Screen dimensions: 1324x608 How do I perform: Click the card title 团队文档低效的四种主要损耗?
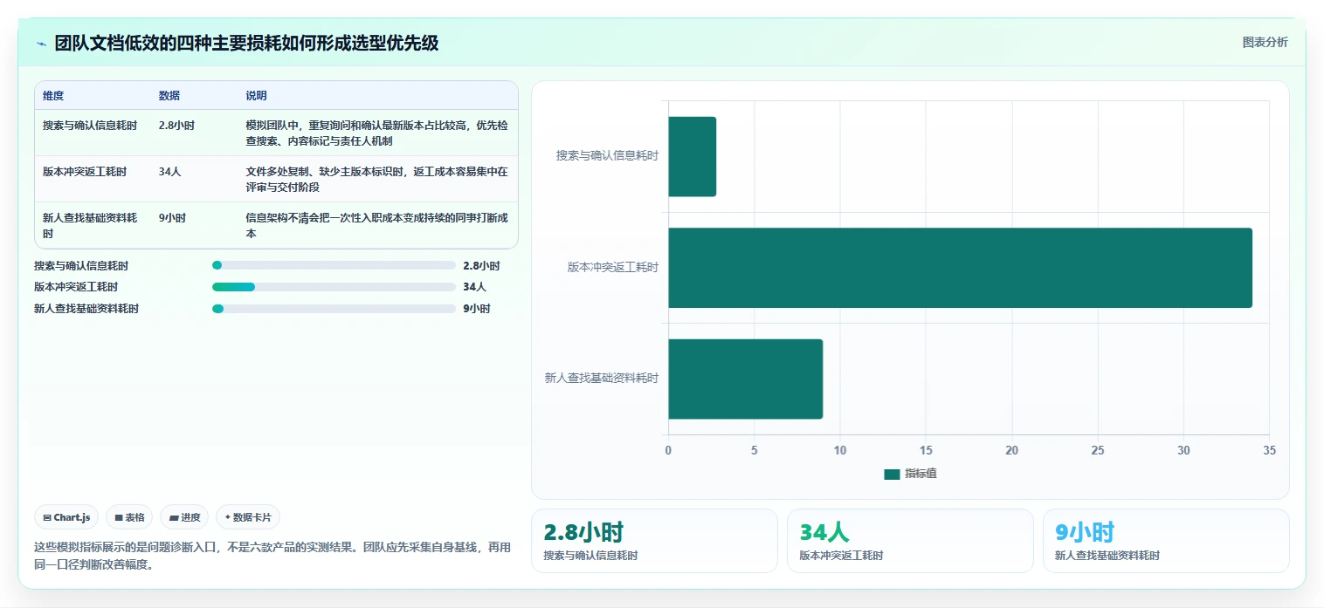(246, 44)
